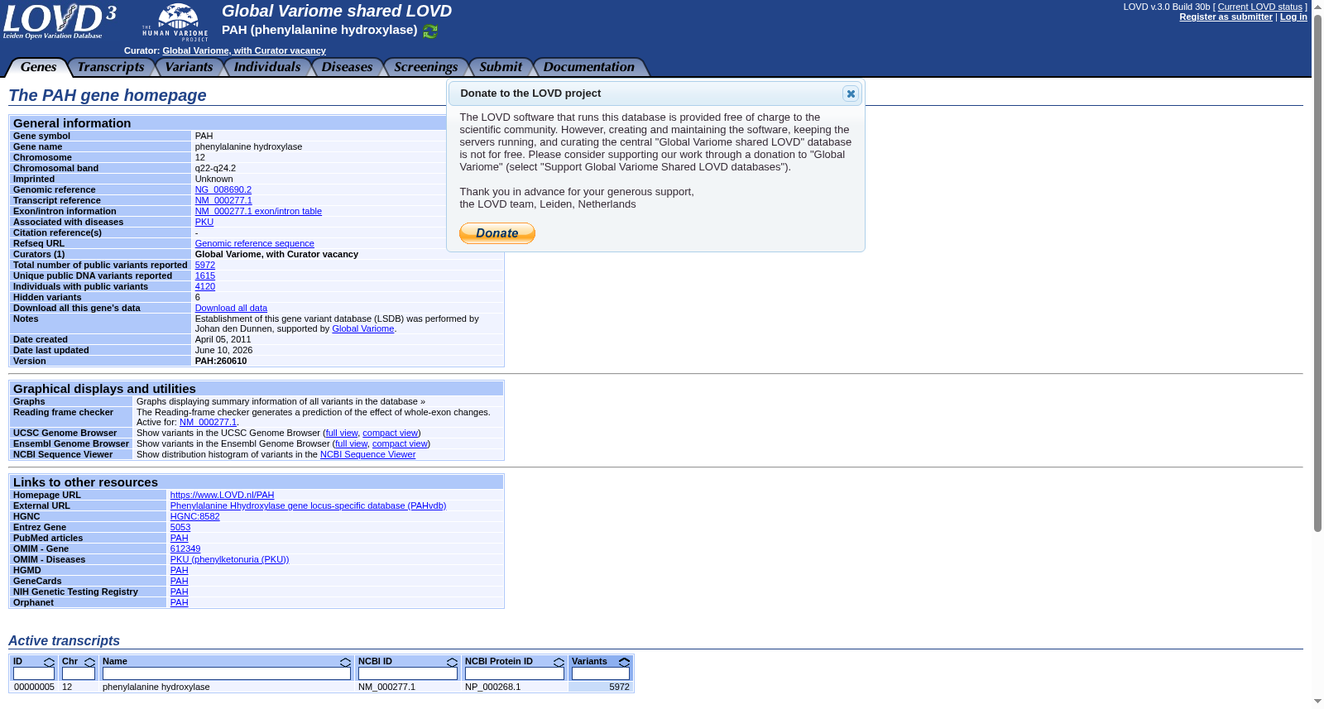
Task: Click the Variants filter input field
Action: tap(601, 674)
